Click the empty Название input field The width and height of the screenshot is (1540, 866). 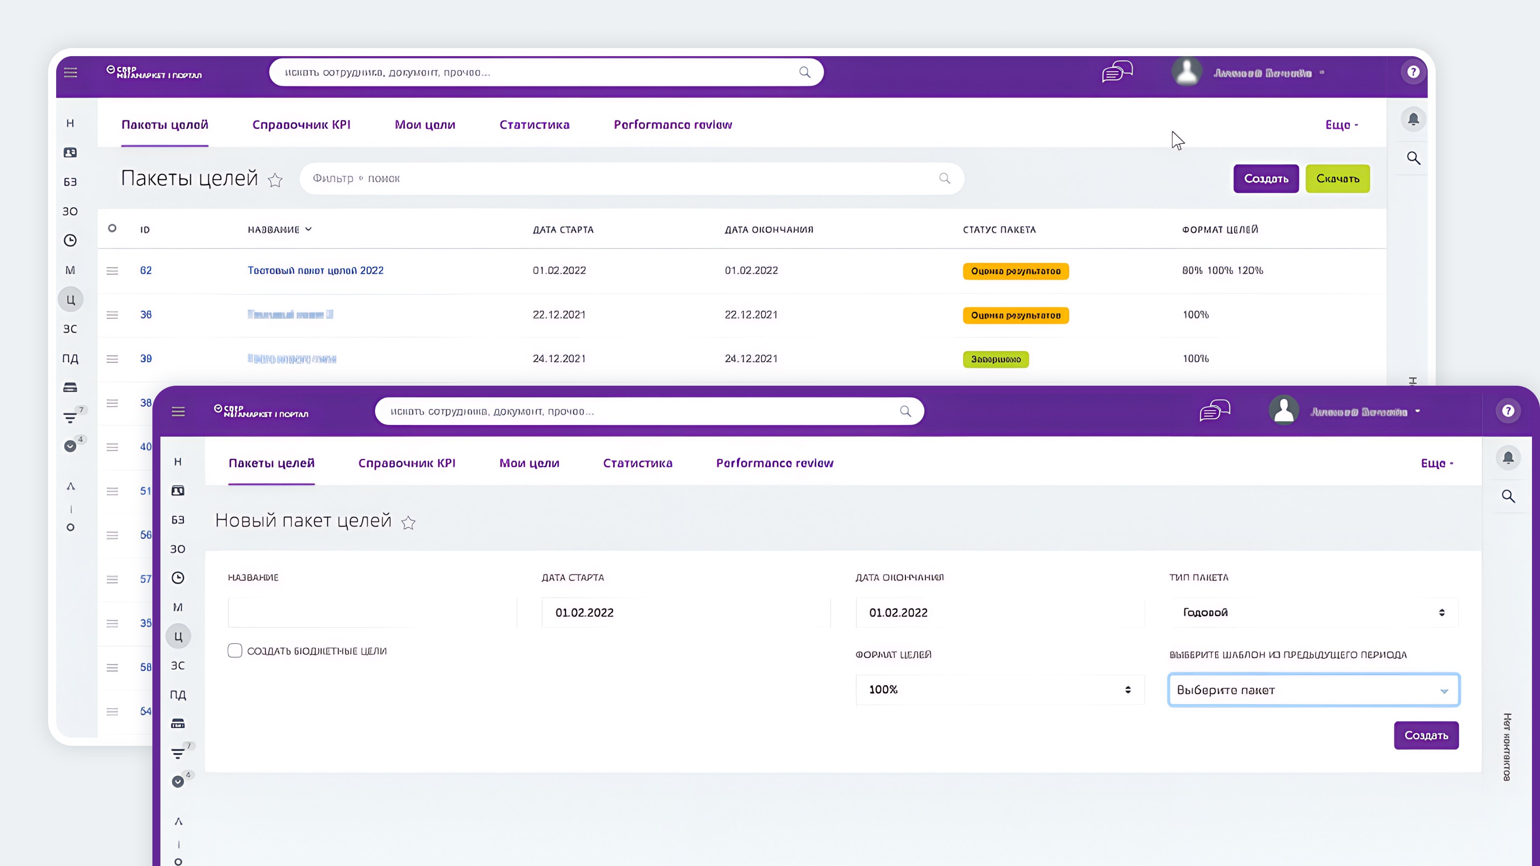click(372, 612)
